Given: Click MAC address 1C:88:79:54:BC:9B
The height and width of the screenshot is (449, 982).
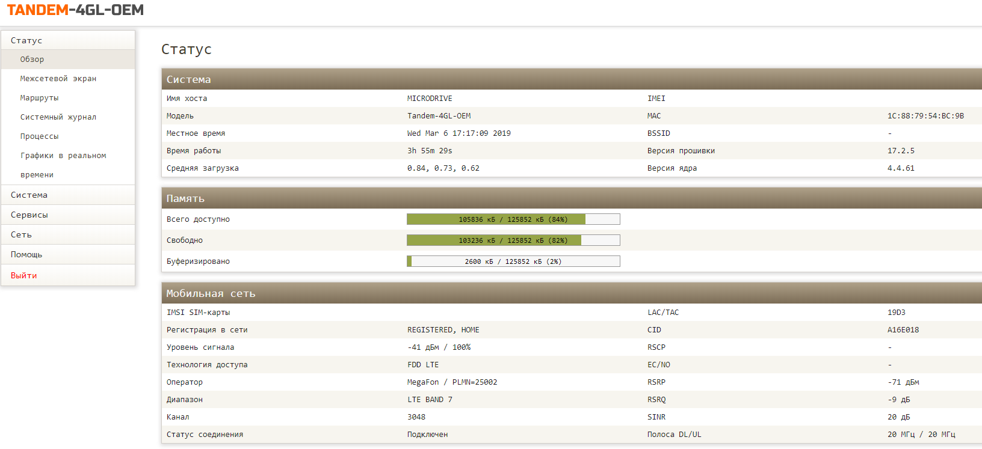Looking at the screenshot, I should (925, 116).
